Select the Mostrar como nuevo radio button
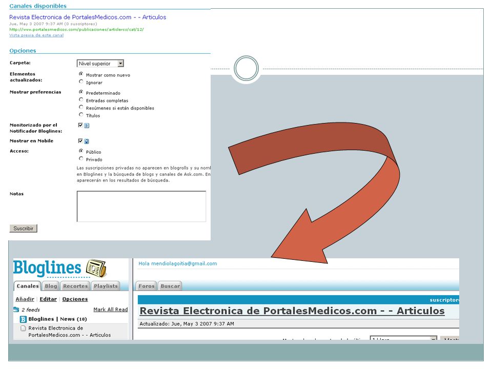The width and height of the screenshot is (492, 369). tap(81, 74)
